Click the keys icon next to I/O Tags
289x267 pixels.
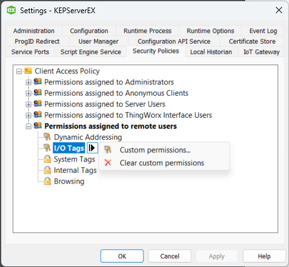(x=47, y=148)
